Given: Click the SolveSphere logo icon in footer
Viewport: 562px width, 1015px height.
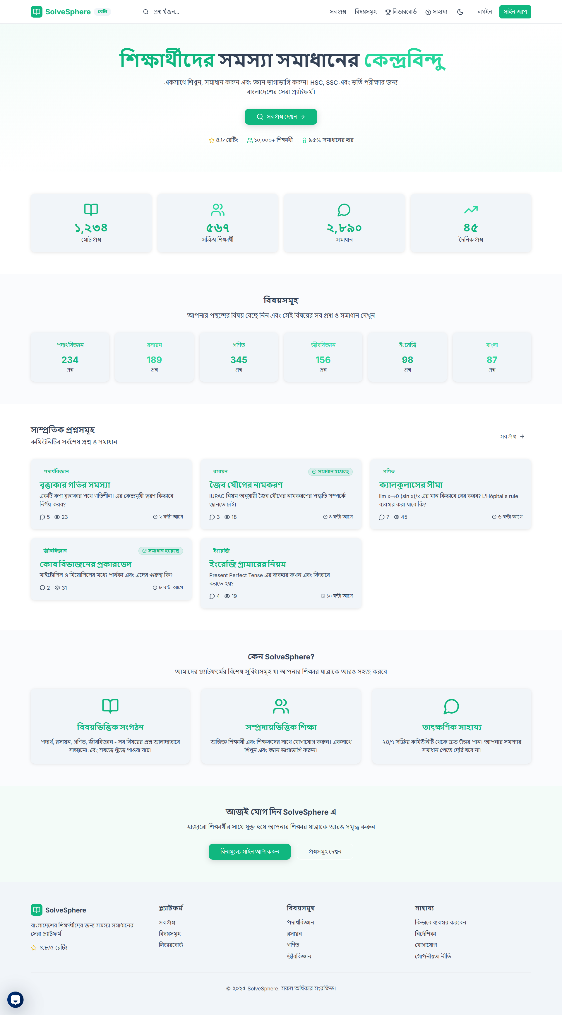Looking at the screenshot, I should (37, 910).
